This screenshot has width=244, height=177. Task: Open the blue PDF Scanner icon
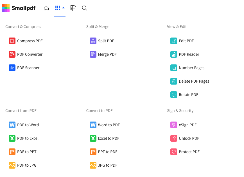(x=12, y=68)
